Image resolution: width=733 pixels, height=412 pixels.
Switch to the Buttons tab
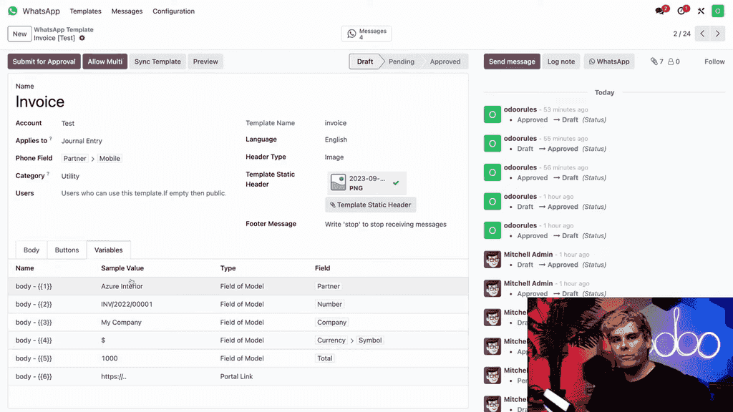(67, 250)
